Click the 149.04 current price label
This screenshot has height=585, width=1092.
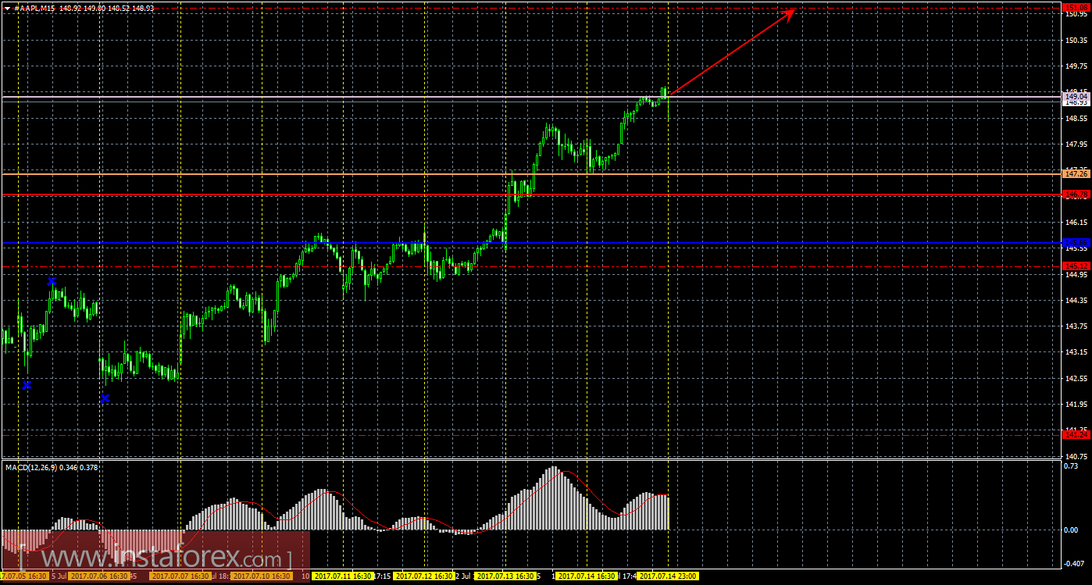tap(1076, 96)
